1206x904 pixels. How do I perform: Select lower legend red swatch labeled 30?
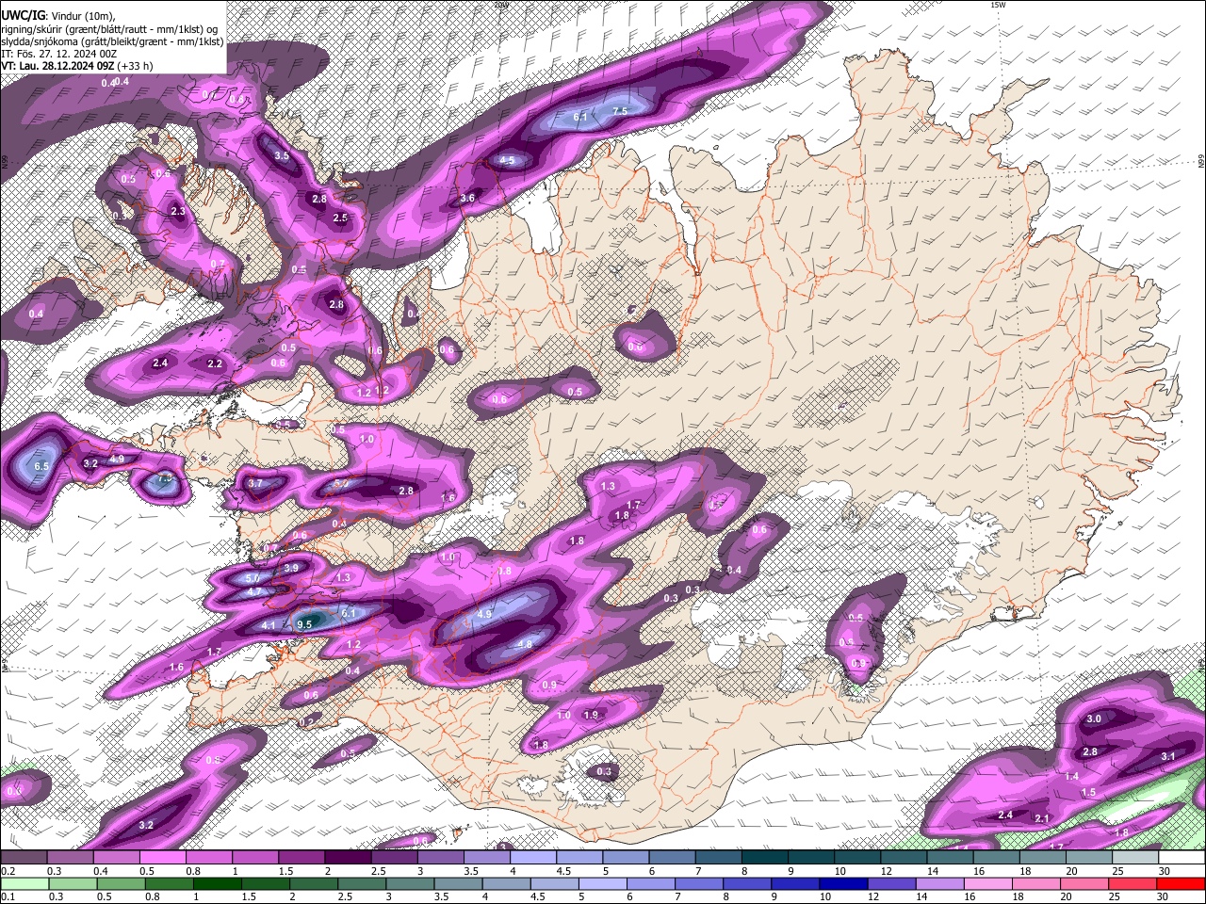1181,884
